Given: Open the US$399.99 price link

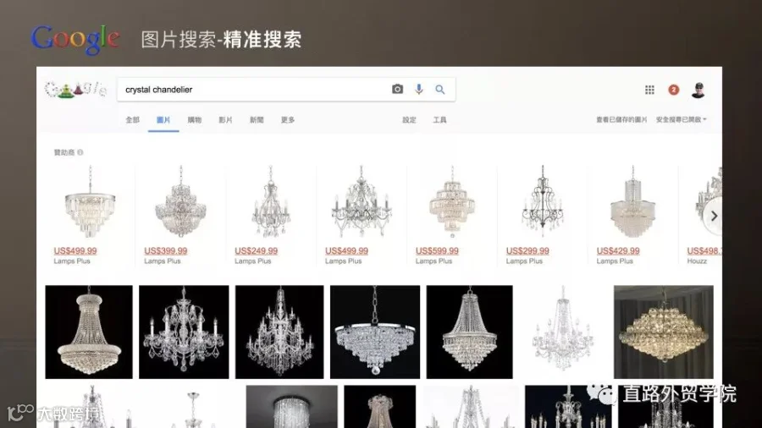Looking at the screenshot, I should tap(166, 251).
